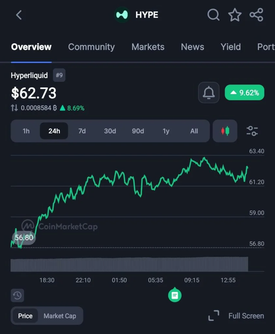Tap the #9 rank badge

(x=59, y=75)
